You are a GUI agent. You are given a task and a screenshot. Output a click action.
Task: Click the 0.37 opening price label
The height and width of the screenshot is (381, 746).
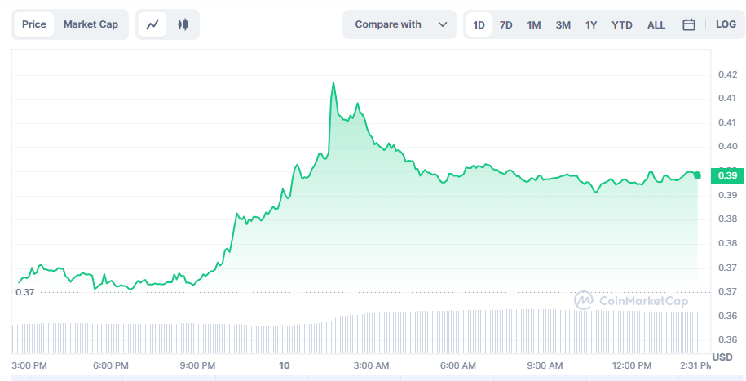click(x=25, y=292)
